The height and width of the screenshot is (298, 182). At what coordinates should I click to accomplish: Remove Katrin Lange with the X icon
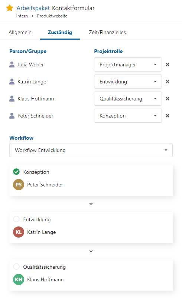coord(168,82)
